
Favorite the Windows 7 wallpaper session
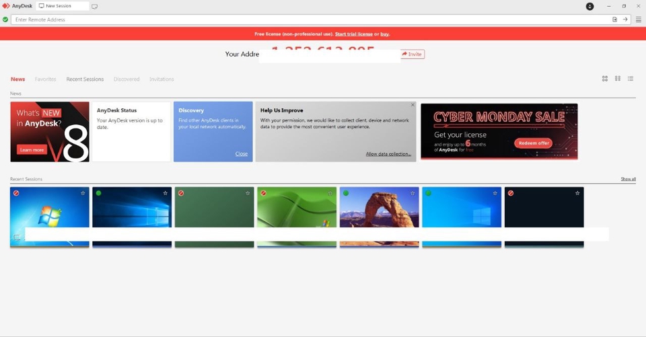click(x=83, y=193)
